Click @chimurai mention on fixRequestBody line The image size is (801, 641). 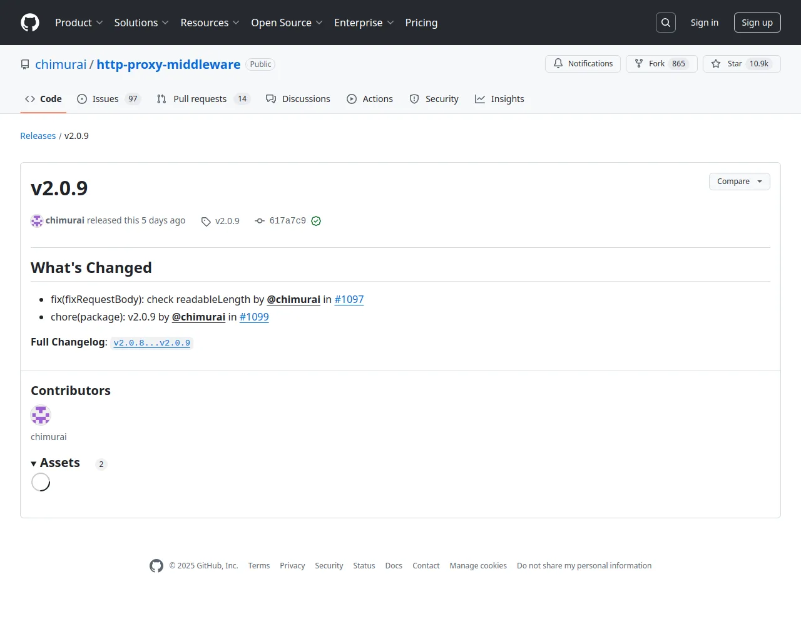(x=293, y=300)
